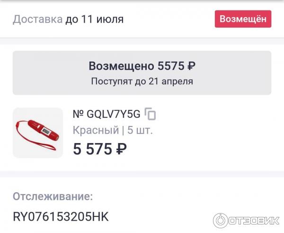Viewport: 284px width, 233px height.
Task: Tap the 5 575 ₽ product price
Action: pos(99,149)
